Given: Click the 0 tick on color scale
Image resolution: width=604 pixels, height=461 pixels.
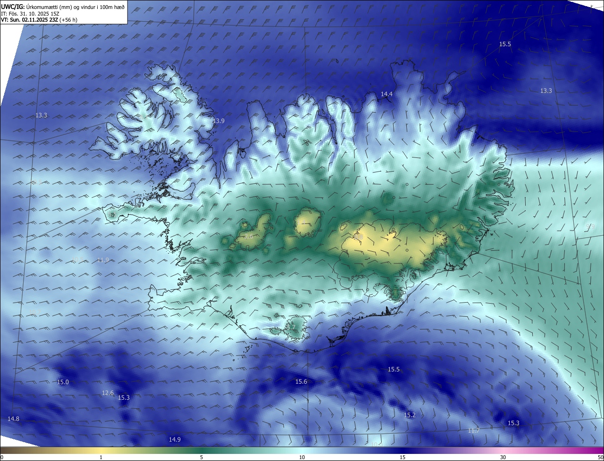Looking at the screenshot, I should click(1, 457).
